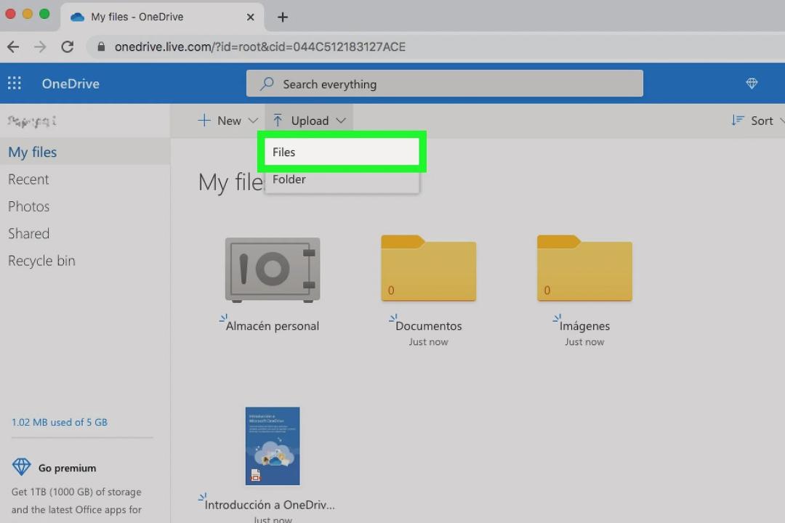Click Go premium link

point(67,468)
